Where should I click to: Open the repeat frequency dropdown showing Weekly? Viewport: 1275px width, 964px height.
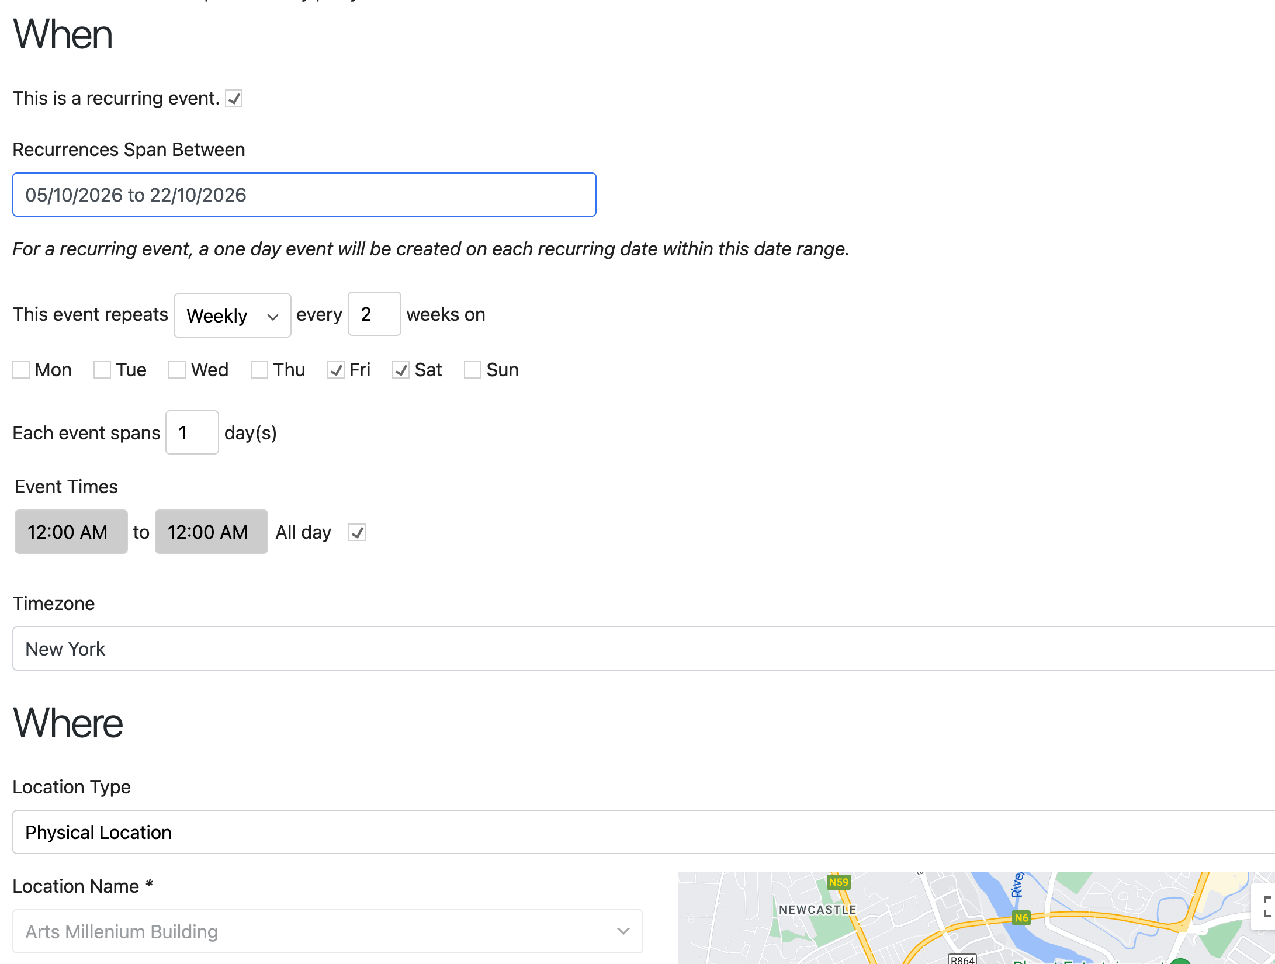231,315
